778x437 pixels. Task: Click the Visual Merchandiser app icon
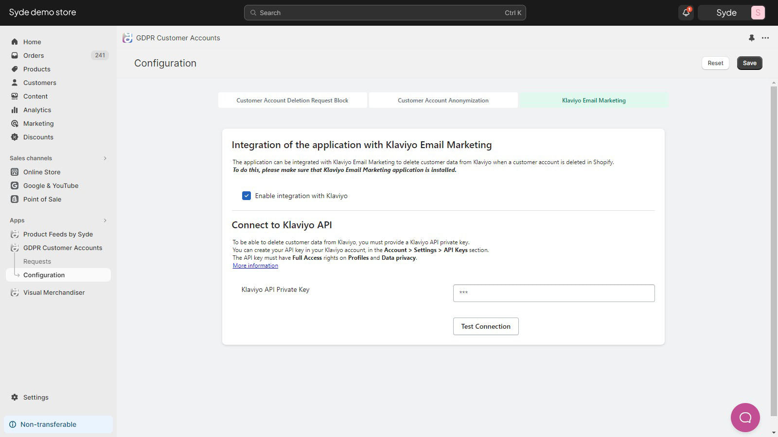click(x=15, y=292)
